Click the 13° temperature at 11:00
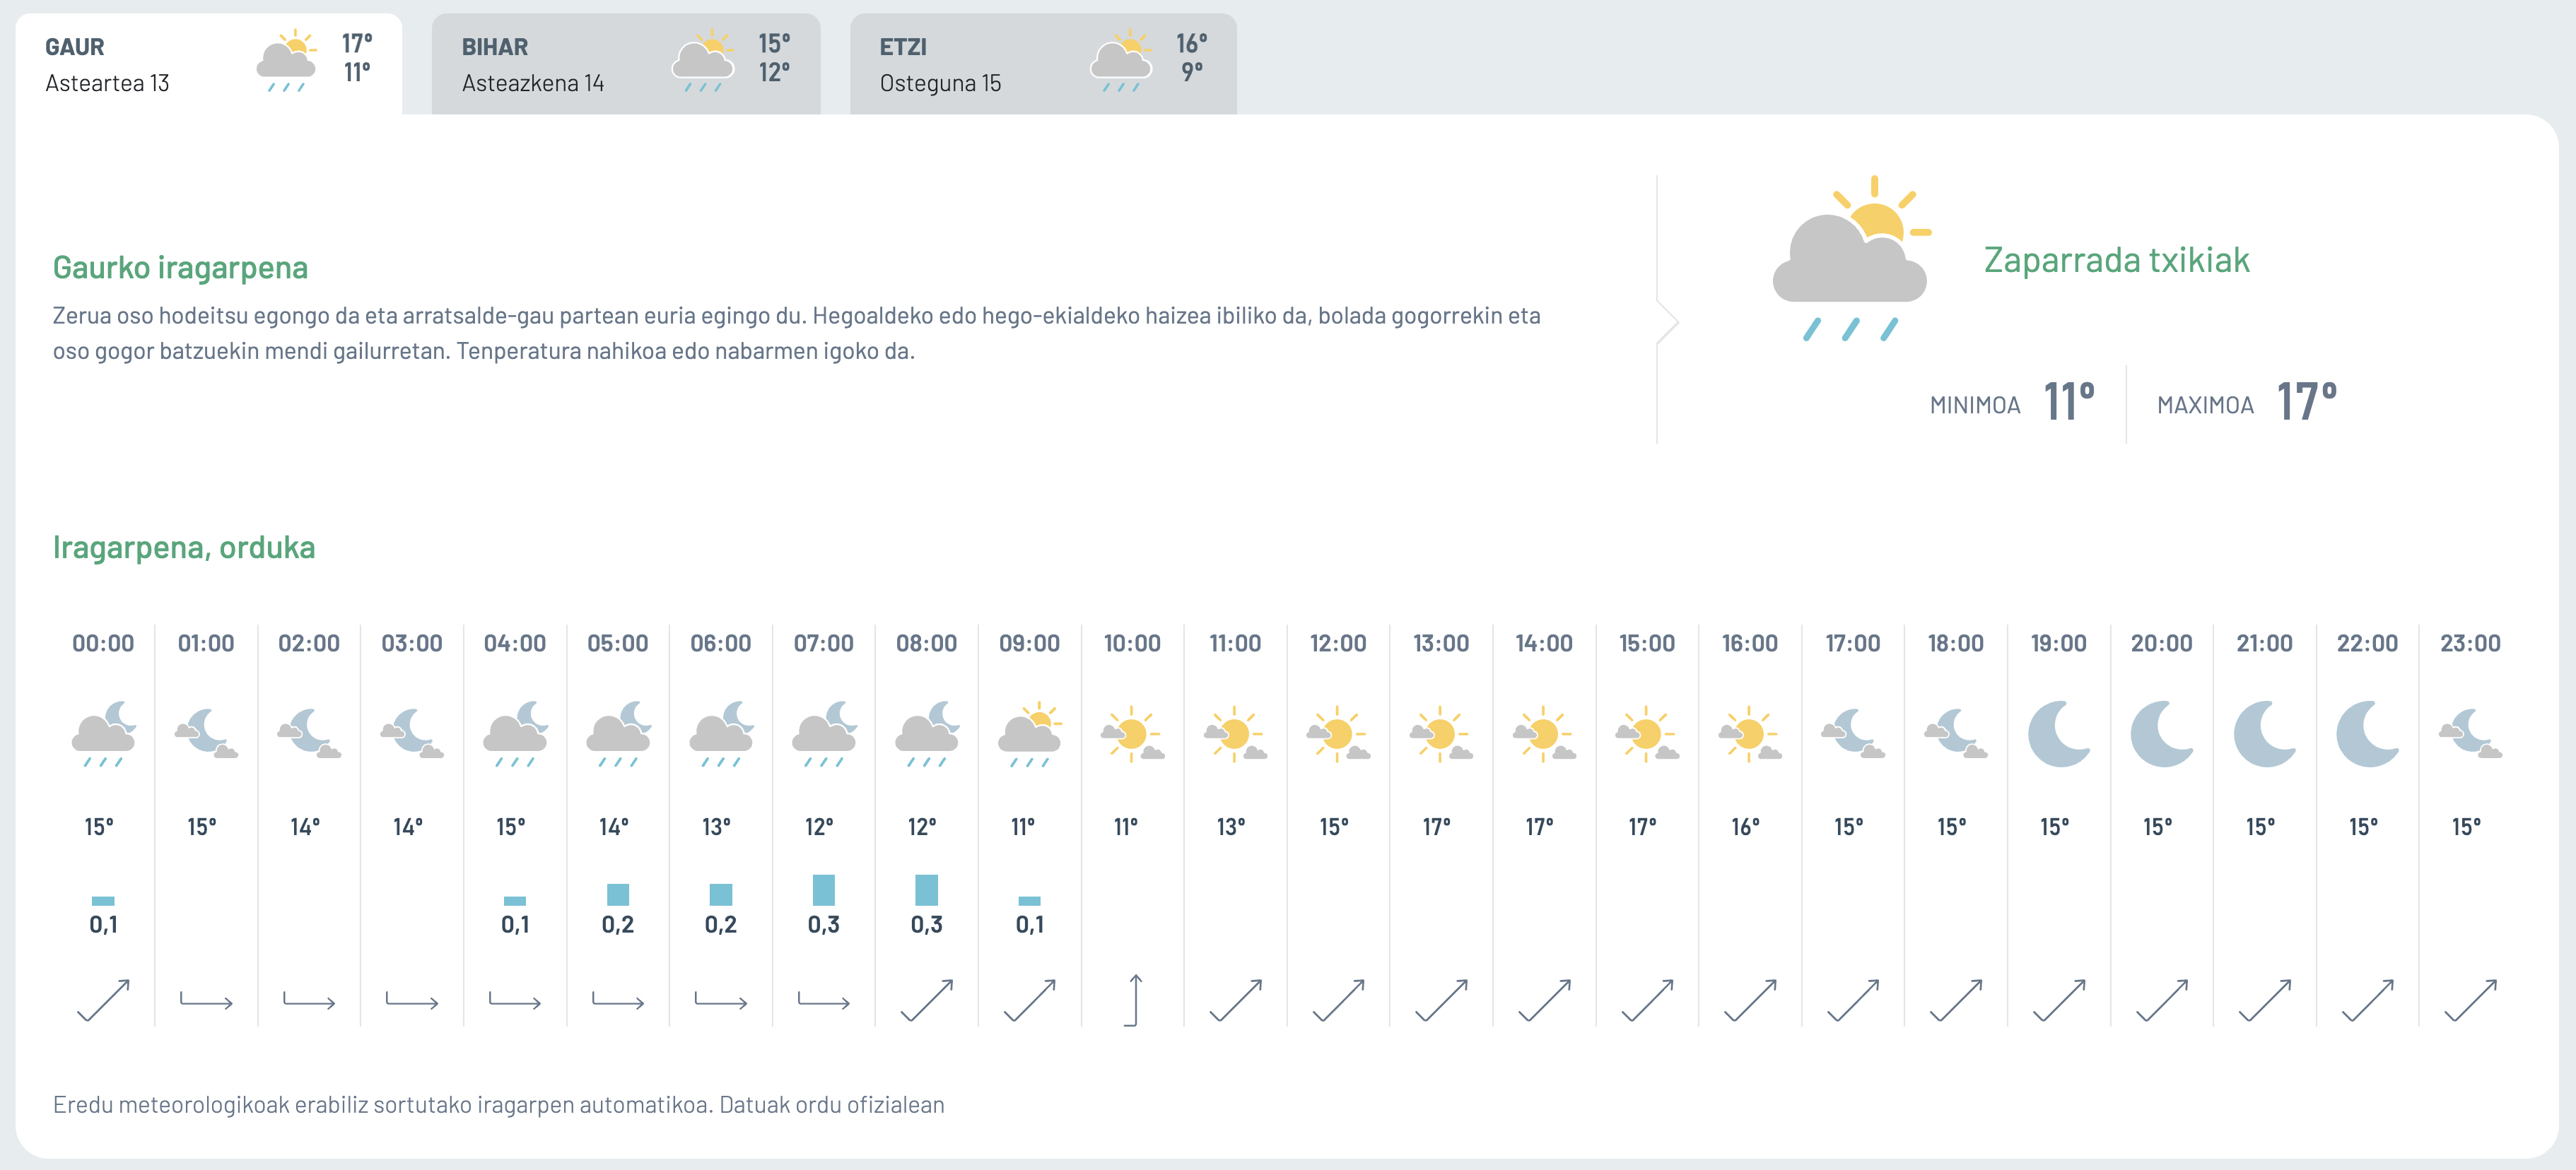Screen dimensions: 2576x1170 click(x=1231, y=827)
